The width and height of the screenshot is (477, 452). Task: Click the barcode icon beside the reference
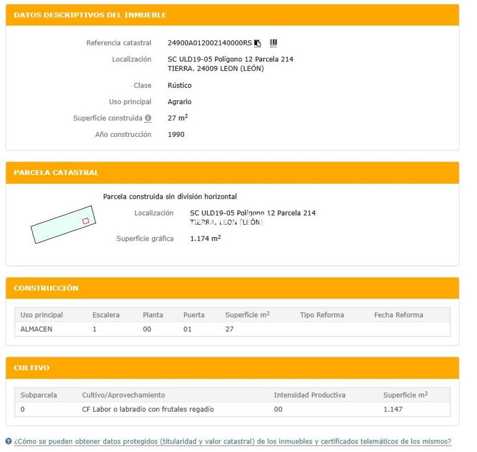(273, 43)
